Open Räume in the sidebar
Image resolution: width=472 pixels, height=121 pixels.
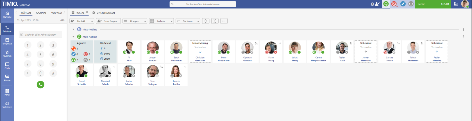[x=7, y=78]
